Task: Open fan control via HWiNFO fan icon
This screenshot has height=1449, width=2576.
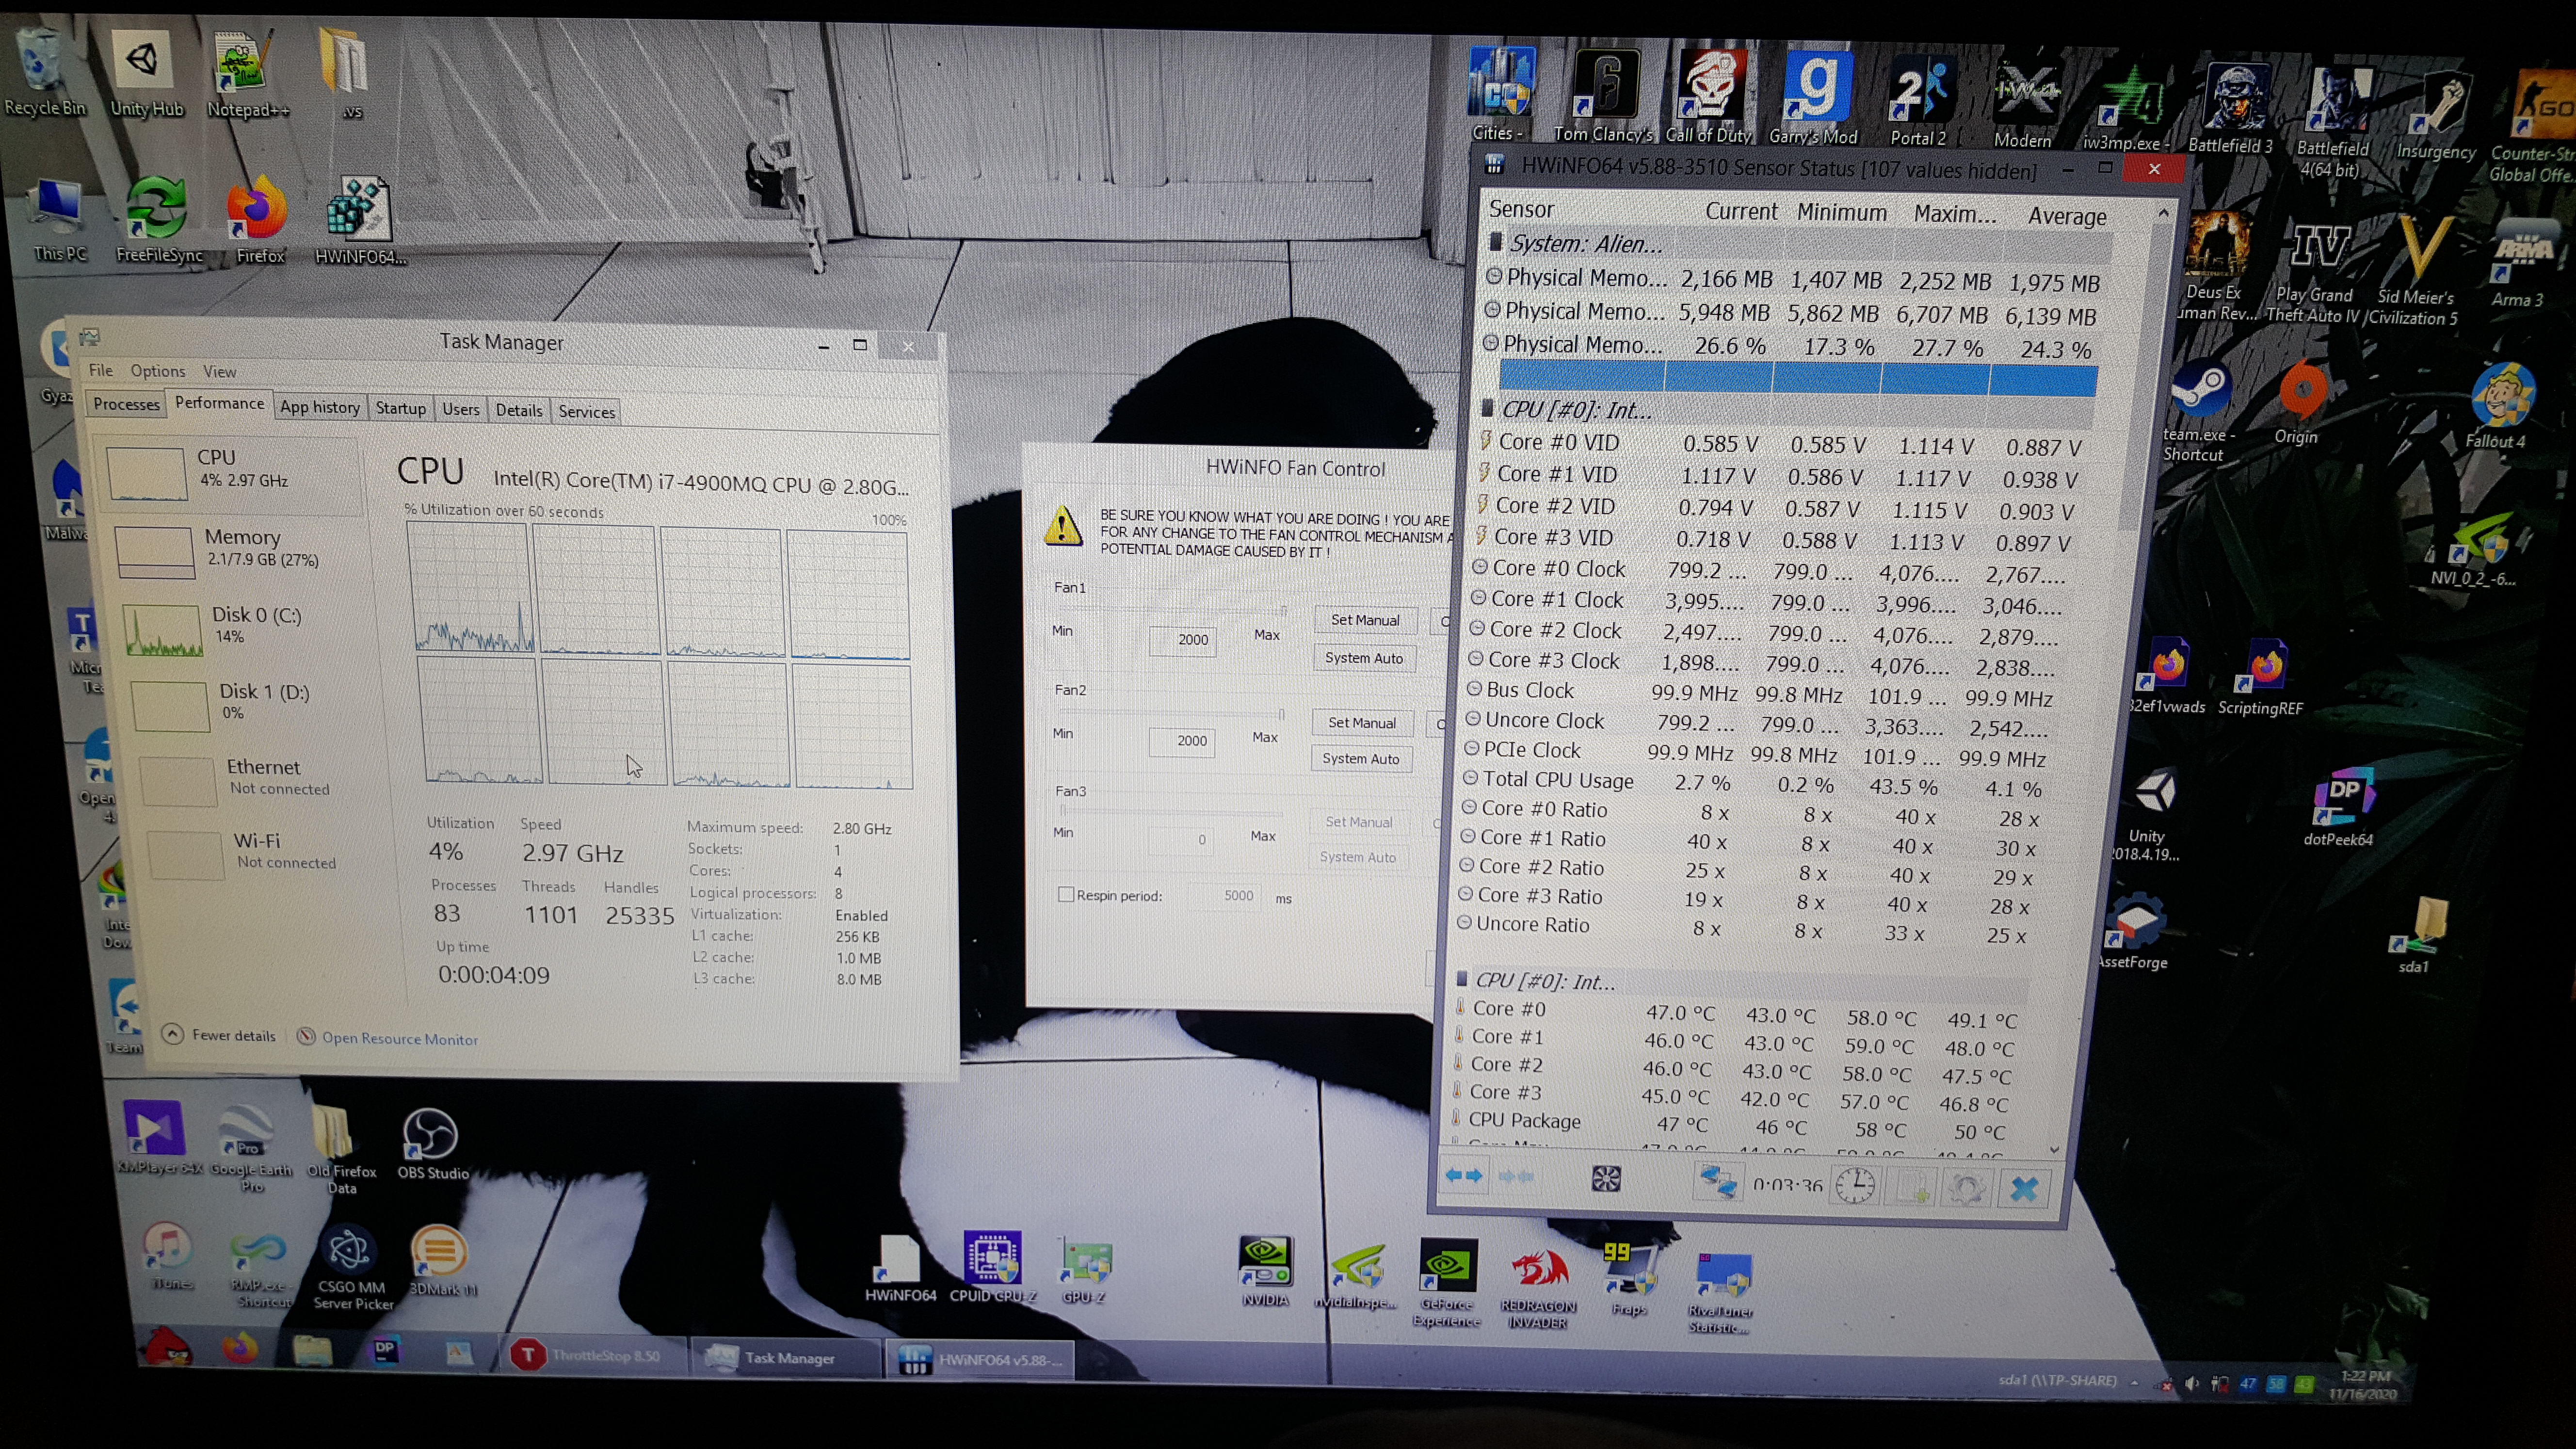Action: click(1606, 1179)
